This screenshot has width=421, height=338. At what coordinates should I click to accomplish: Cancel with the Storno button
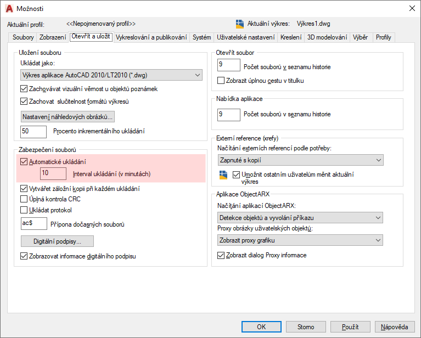point(306,326)
